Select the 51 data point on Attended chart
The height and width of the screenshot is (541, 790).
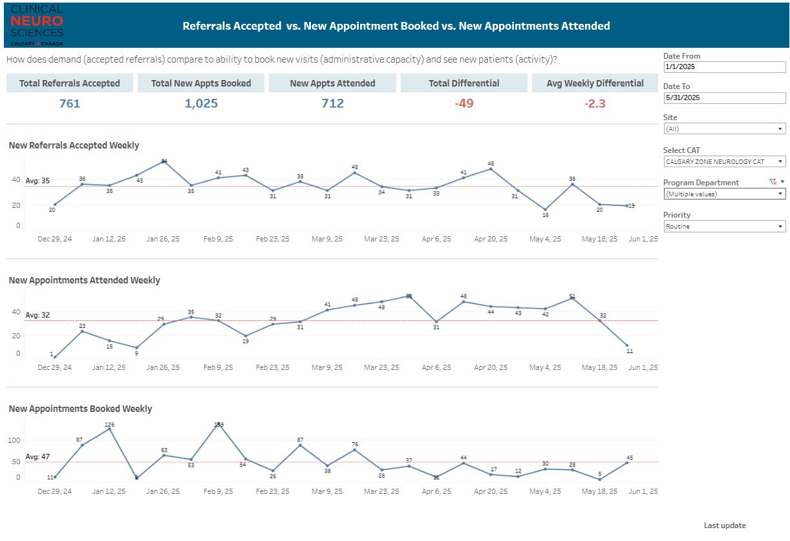[572, 298]
